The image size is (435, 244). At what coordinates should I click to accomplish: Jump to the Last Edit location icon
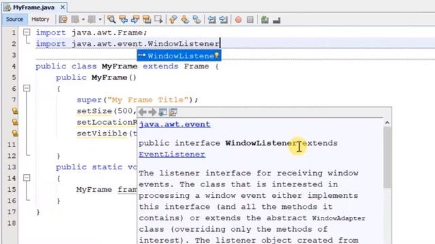point(63,20)
